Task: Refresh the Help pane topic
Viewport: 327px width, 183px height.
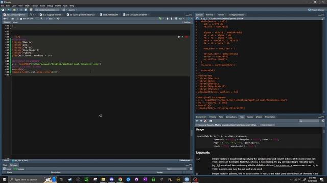Action: (x=323, y=121)
